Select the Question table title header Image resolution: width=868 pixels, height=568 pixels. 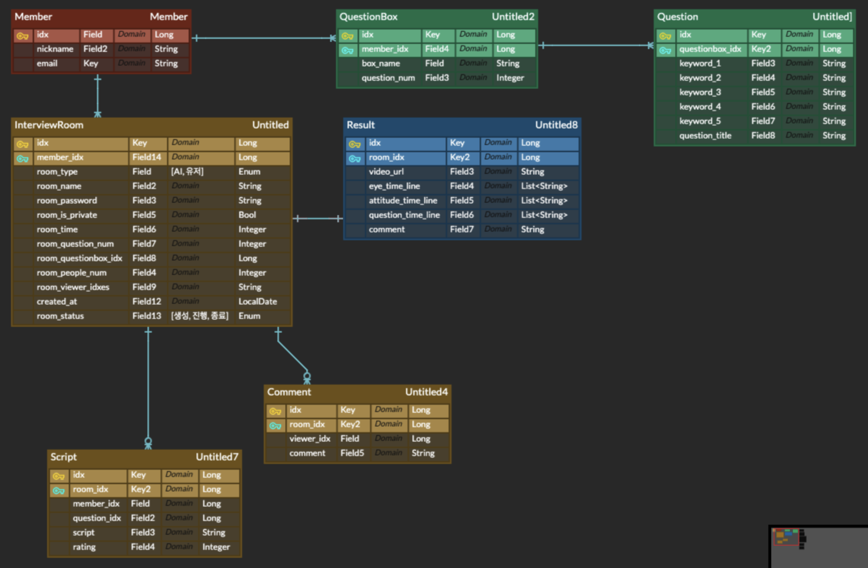(677, 17)
